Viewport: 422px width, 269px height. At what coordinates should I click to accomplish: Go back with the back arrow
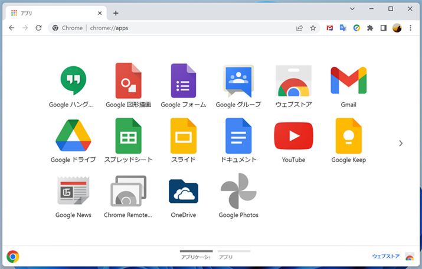coord(12,28)
